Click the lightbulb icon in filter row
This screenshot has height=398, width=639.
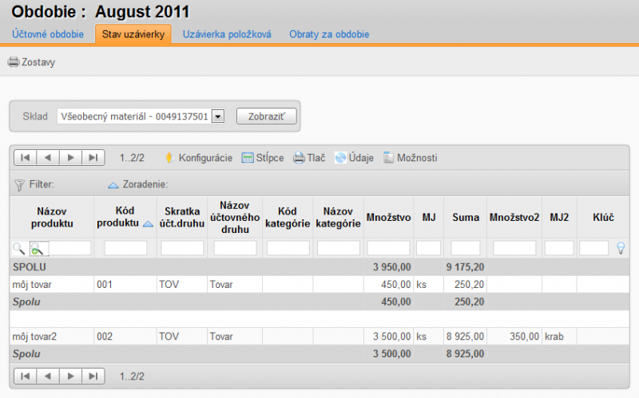621,248
